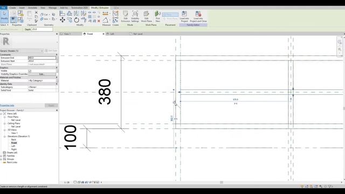Click the Cut to Clipboard scissors icon
The height and width of the screenshot is (194, 345).
tap(36, 12)
